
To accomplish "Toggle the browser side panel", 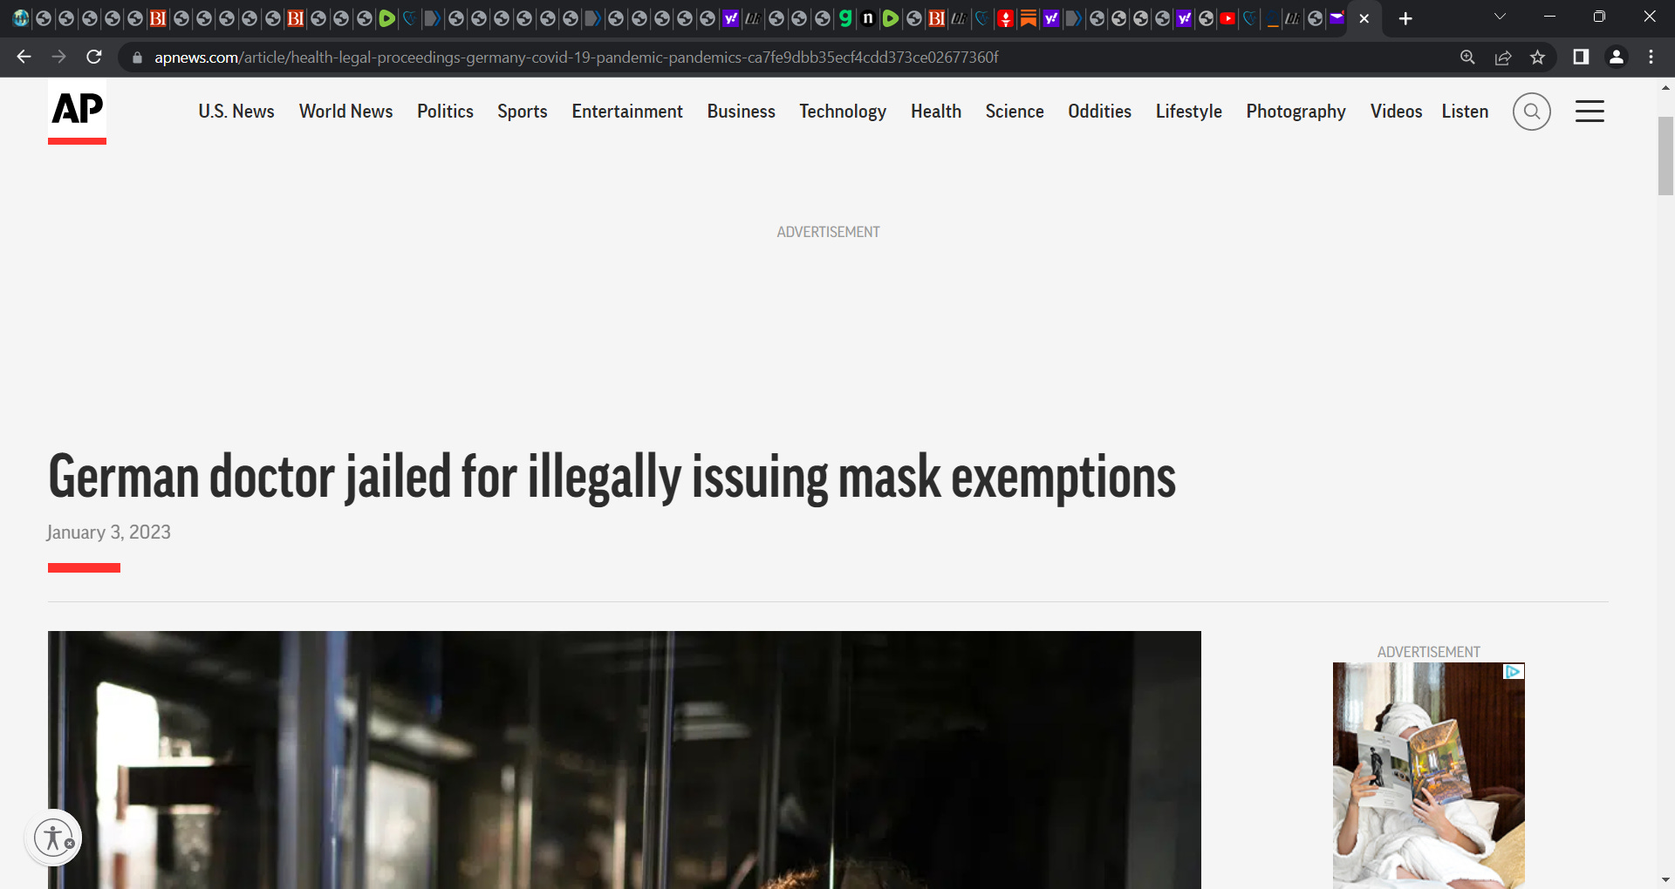I will click(x=1580, y=58).
